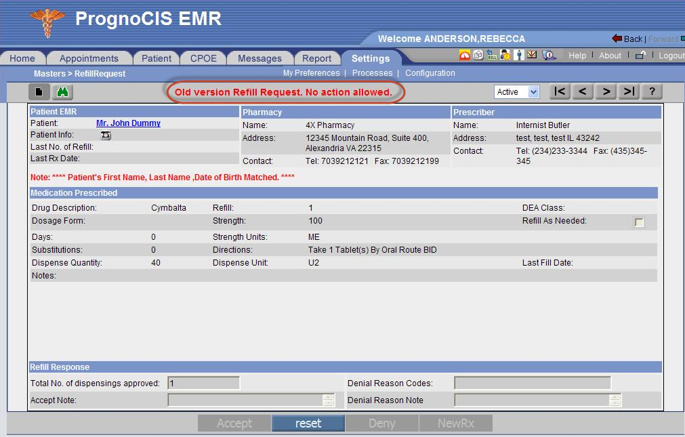The image size is (685, 437).
Task: Open the envelope mail icon
Action: coord(532,55)
